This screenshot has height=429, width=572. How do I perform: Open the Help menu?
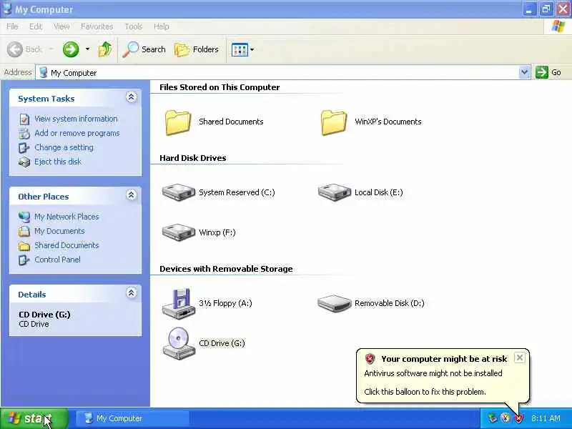tap(161, 26)
